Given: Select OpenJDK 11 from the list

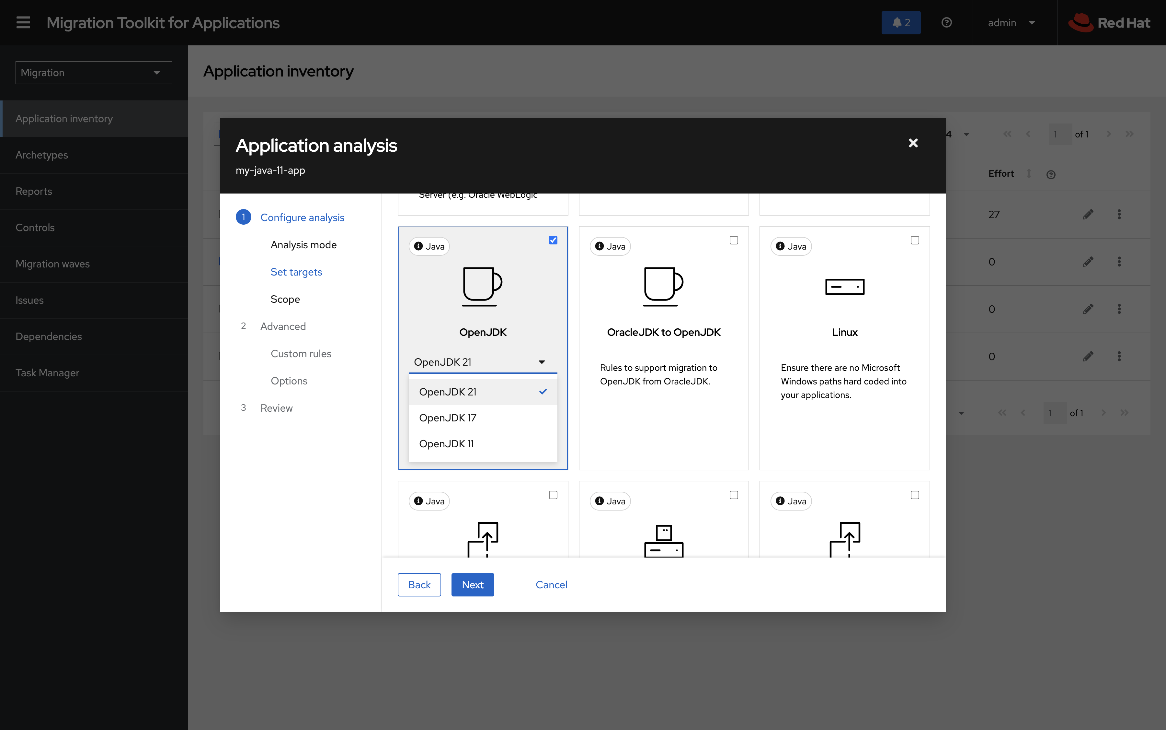Looking at the screenshot, I should pyautogui.click(x=482, y=444).
